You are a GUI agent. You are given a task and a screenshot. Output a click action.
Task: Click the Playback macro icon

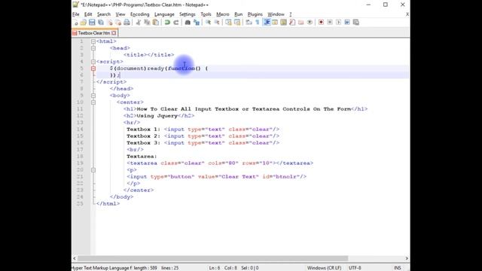(x=338, y=23)
